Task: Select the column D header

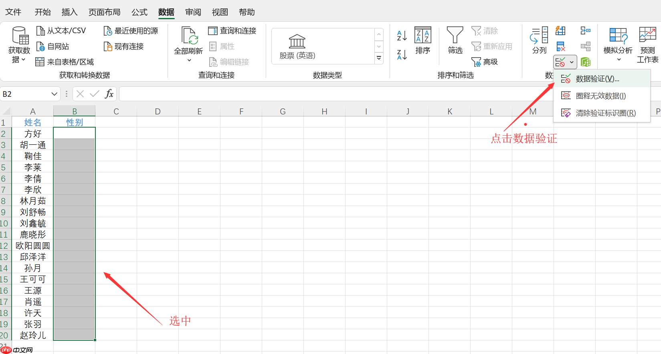Action: coord(158,111)
